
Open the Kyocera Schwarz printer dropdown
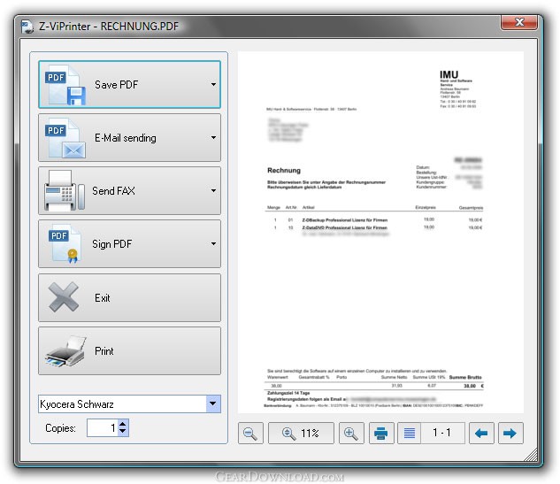[213, 403]
